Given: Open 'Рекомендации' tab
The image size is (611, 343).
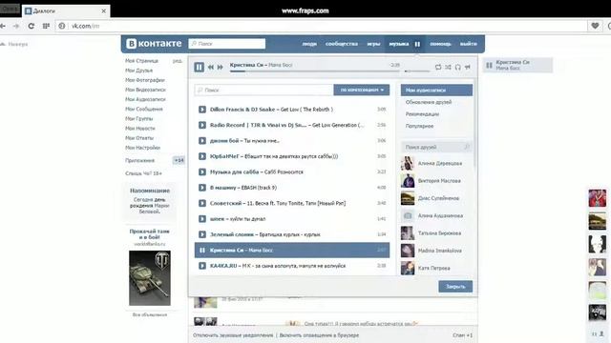Looking at the screenshot, I should 422,114.
